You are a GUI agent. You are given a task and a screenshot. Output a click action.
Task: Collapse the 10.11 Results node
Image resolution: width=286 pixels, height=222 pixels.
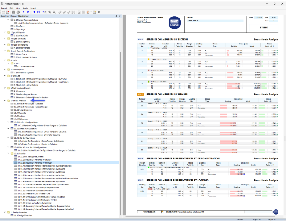pos(8,153)
